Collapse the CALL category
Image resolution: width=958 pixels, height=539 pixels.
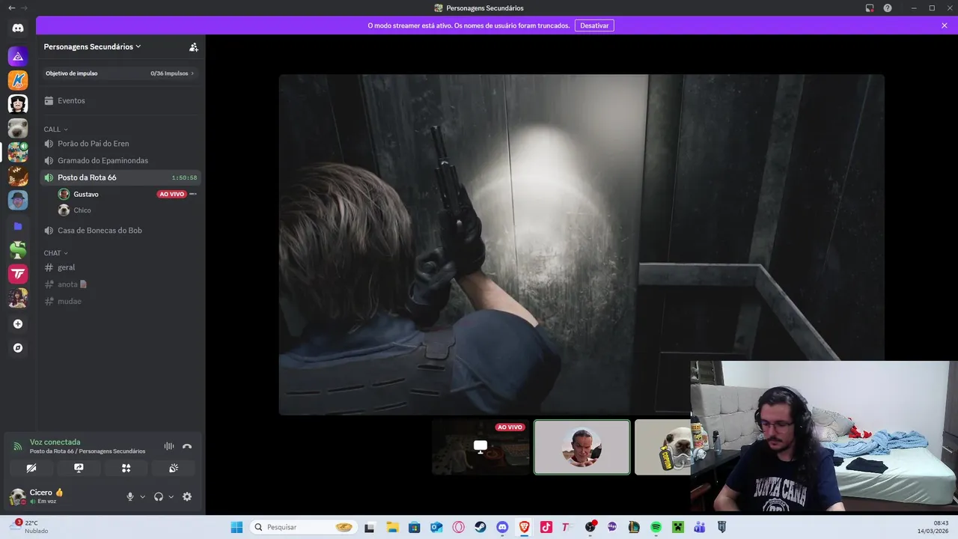[55, 130]
